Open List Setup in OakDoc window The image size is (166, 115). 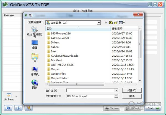[x=9, y=97]
